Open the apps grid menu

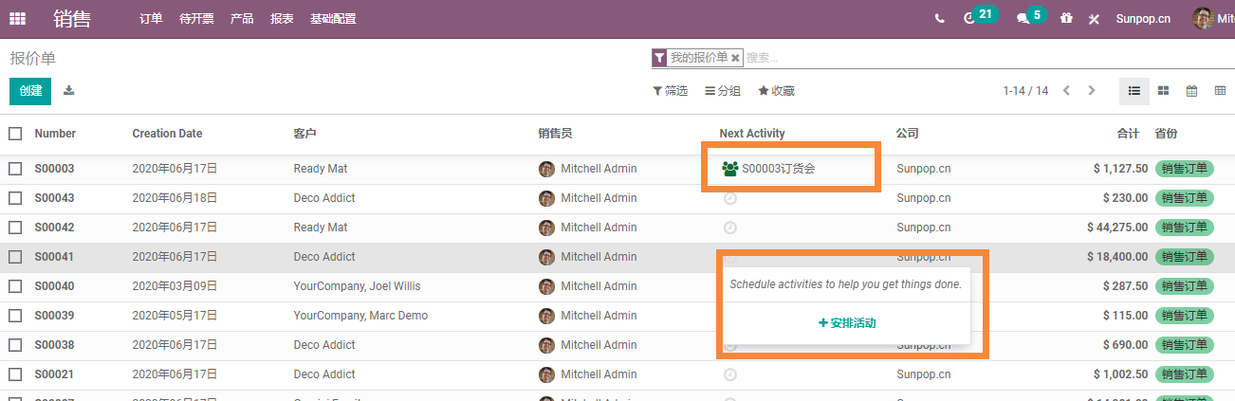(17, 18)
